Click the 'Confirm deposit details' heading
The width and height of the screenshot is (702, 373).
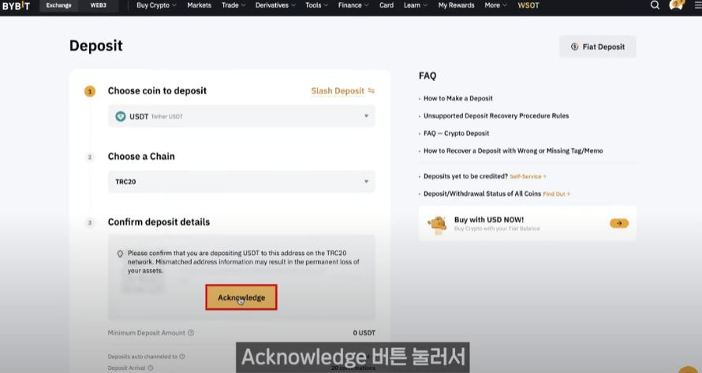pyautogui.click(x=159, y=222)
